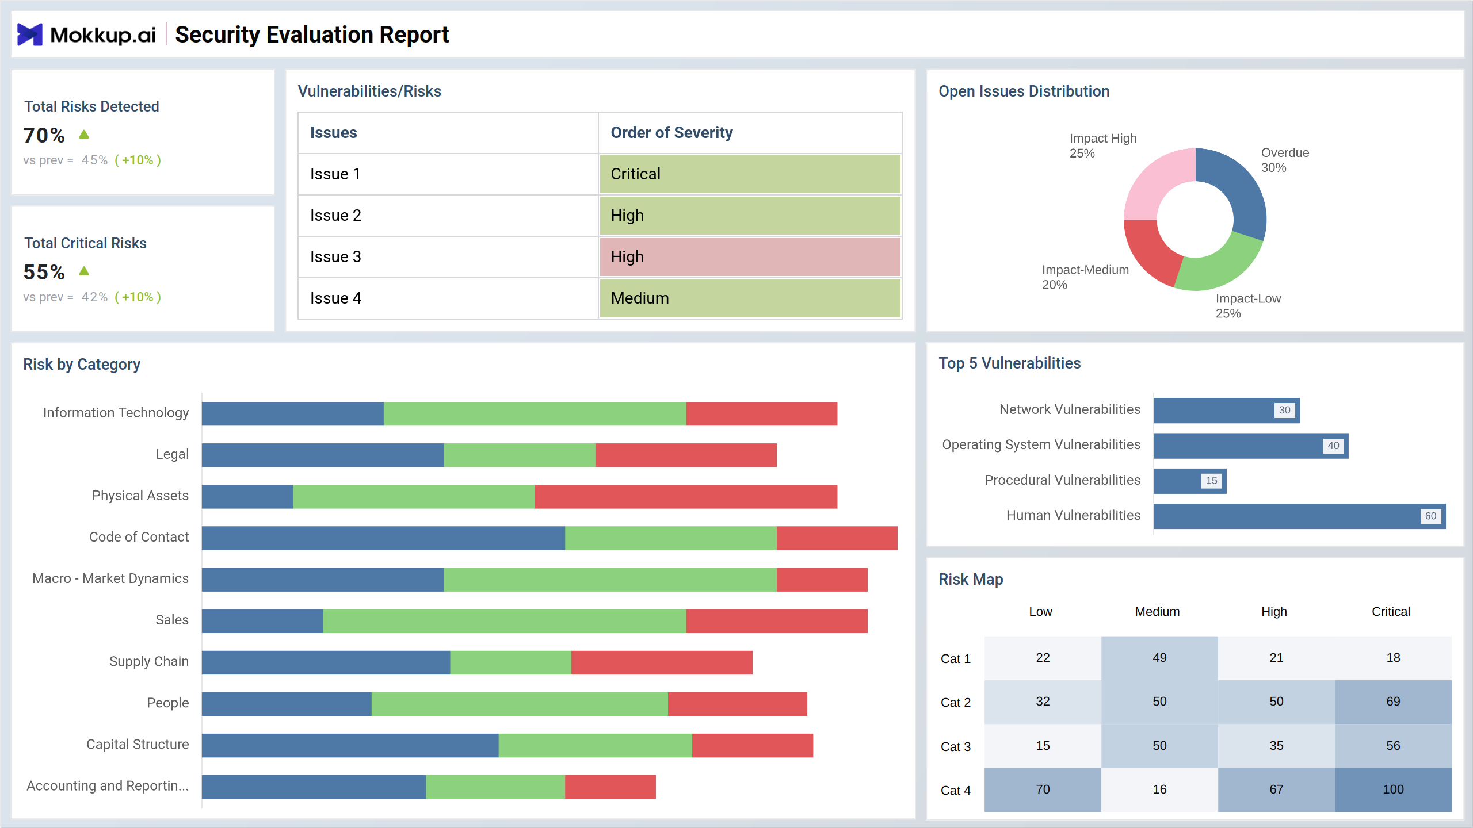Click the Medium severity cell

750,298
